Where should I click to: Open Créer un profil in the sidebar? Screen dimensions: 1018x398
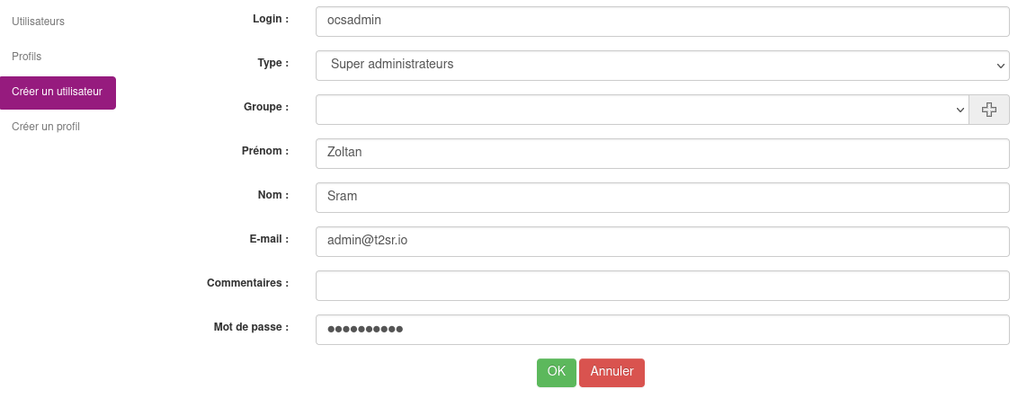coord(46,127)
